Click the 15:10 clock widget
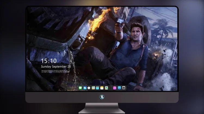This screenshot has height=114, width=204. coord(49,61)
